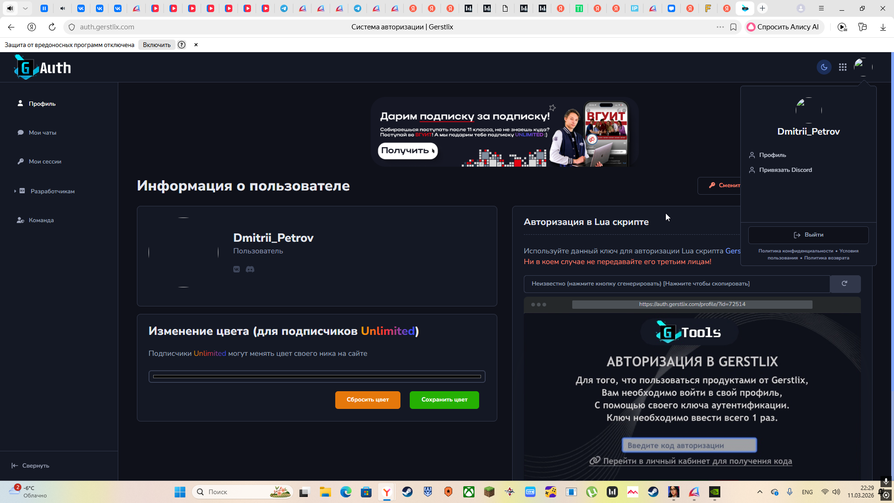Click the Discord icon under username

pos(250,269)
